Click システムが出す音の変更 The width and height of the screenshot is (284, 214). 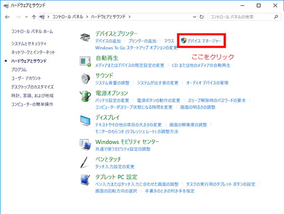158,83
